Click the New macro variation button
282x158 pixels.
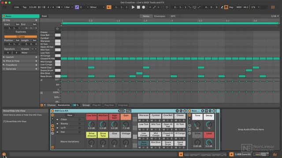coord(70,115)
